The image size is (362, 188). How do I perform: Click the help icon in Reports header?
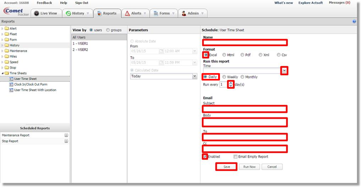point(354,22)
